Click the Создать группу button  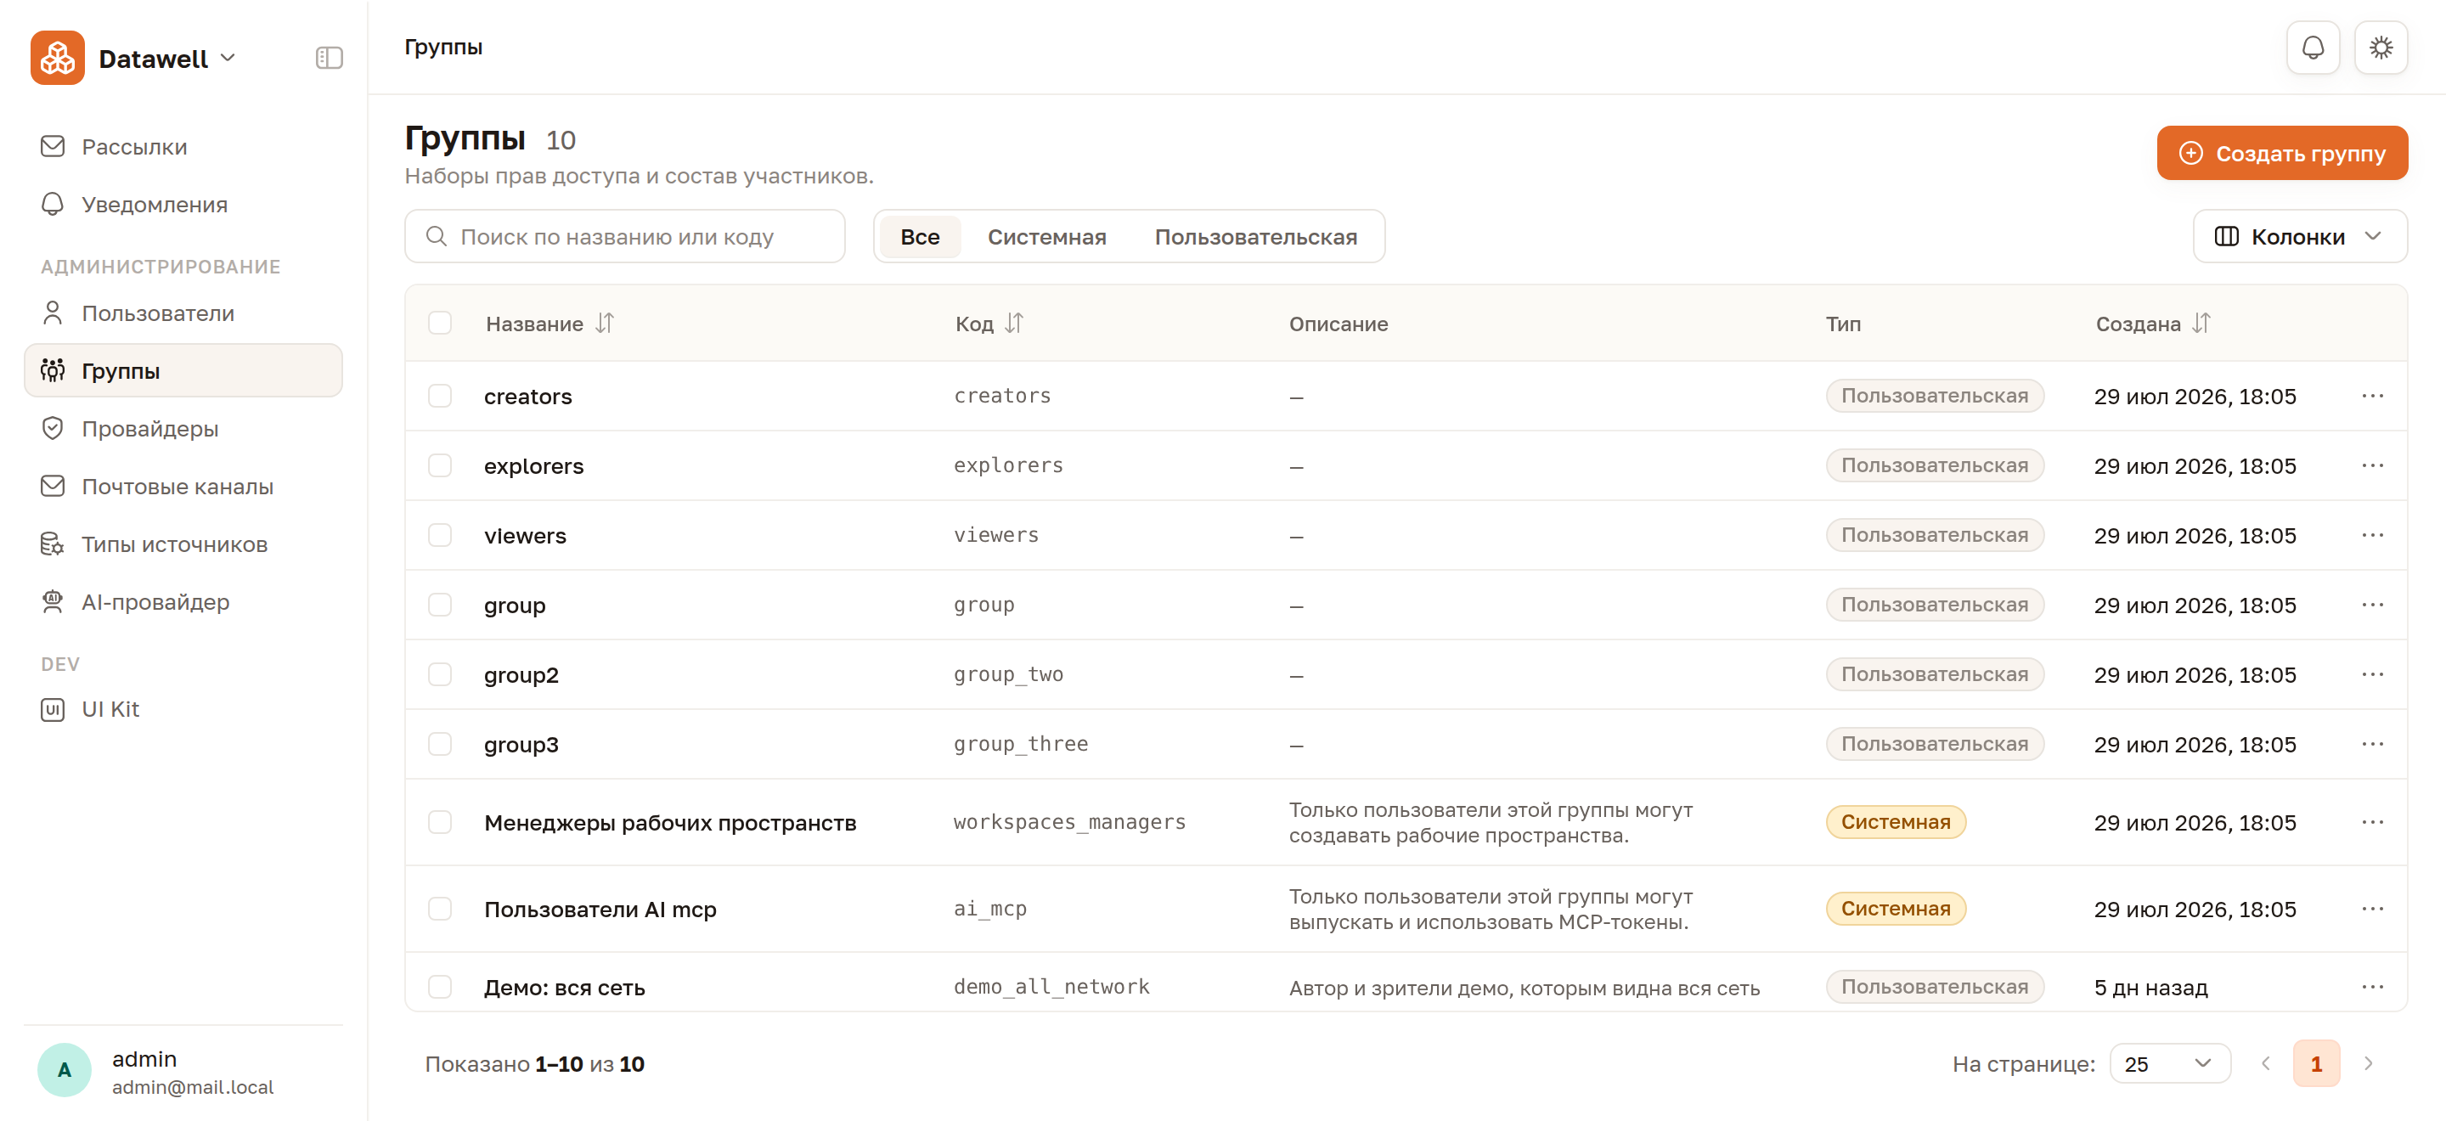pyautogui.click(x=2282, y=153)
